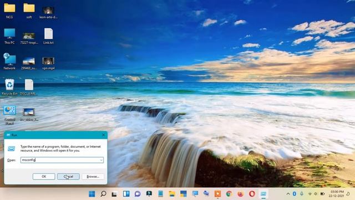Image resolution: width=355 pixels, height=200 pixels.
Task: Click the Bluetooth tray icon
Action: 295,194
